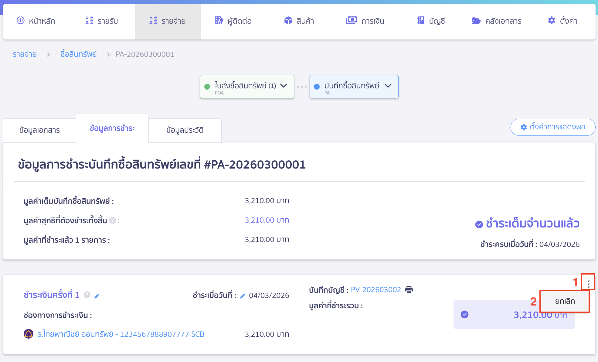Select the บัญชี accounting ledger icon

420,21
